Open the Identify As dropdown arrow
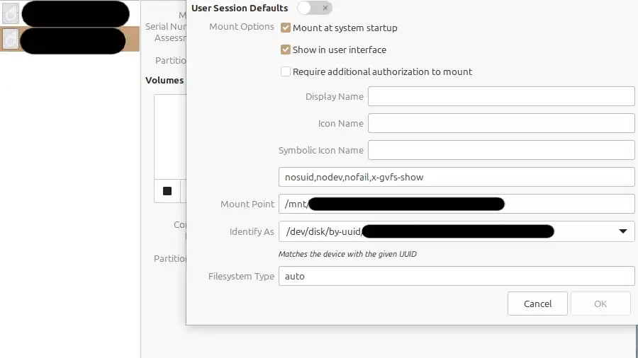This screenshot has width=638, height=358. pyautogui.click(x=622, y=231)
